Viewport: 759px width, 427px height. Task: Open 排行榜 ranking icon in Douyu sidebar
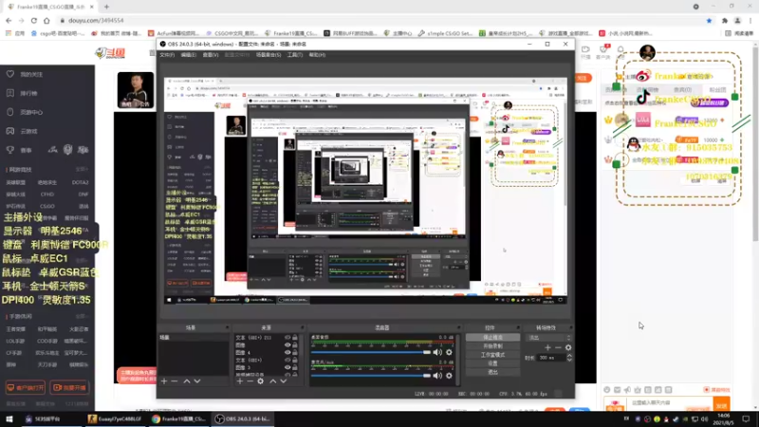10,93
